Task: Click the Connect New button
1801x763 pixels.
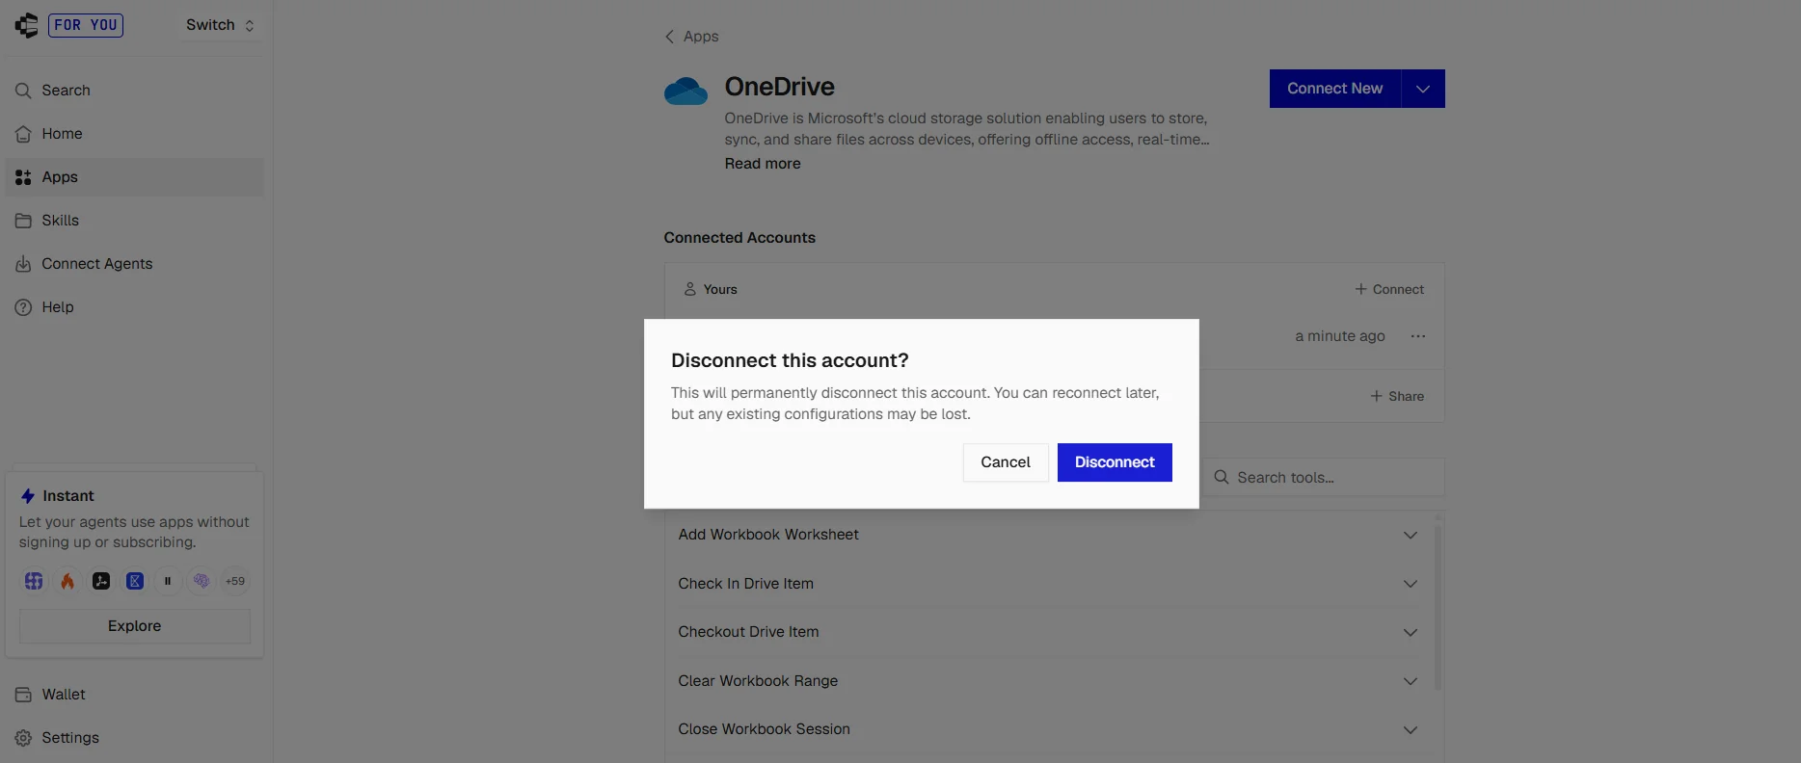Action: (x=1335, y=89)
